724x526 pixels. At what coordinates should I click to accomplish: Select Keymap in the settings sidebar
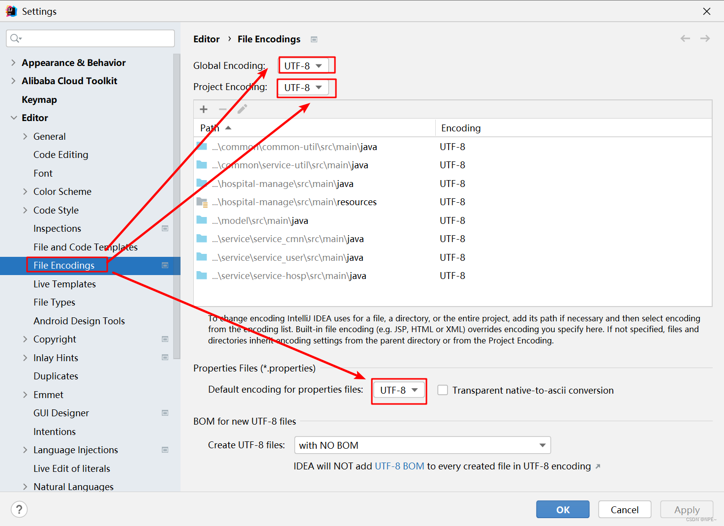39,99
